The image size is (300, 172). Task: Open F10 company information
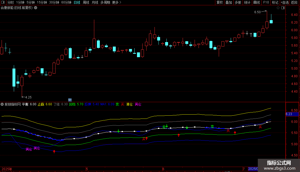pyautogui.click(x=266, y=2)
